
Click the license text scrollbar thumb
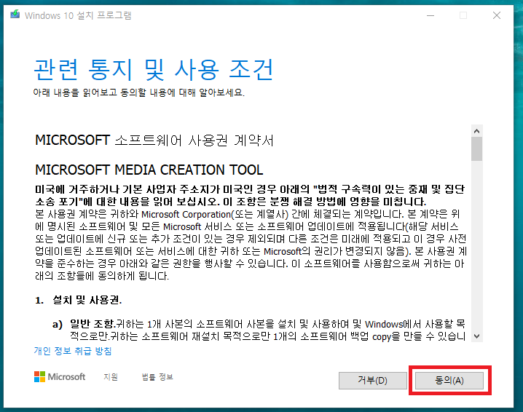tap(477, 149)
